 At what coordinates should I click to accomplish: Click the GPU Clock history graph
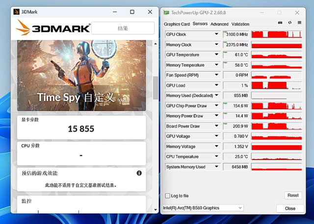click(277, 34)
